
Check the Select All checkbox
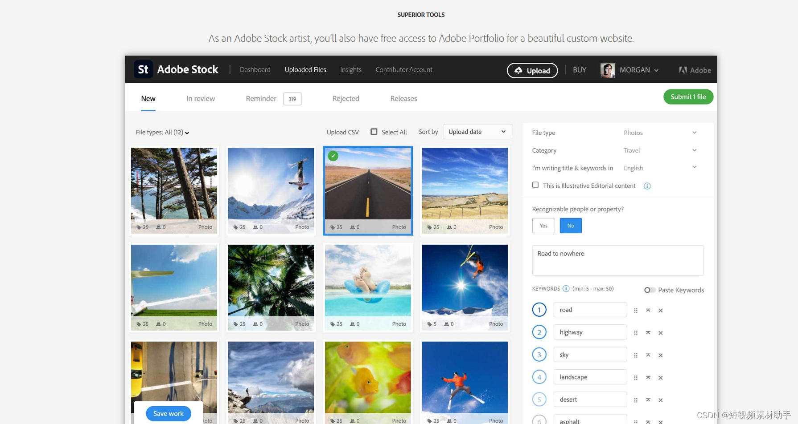pos(374,132)
